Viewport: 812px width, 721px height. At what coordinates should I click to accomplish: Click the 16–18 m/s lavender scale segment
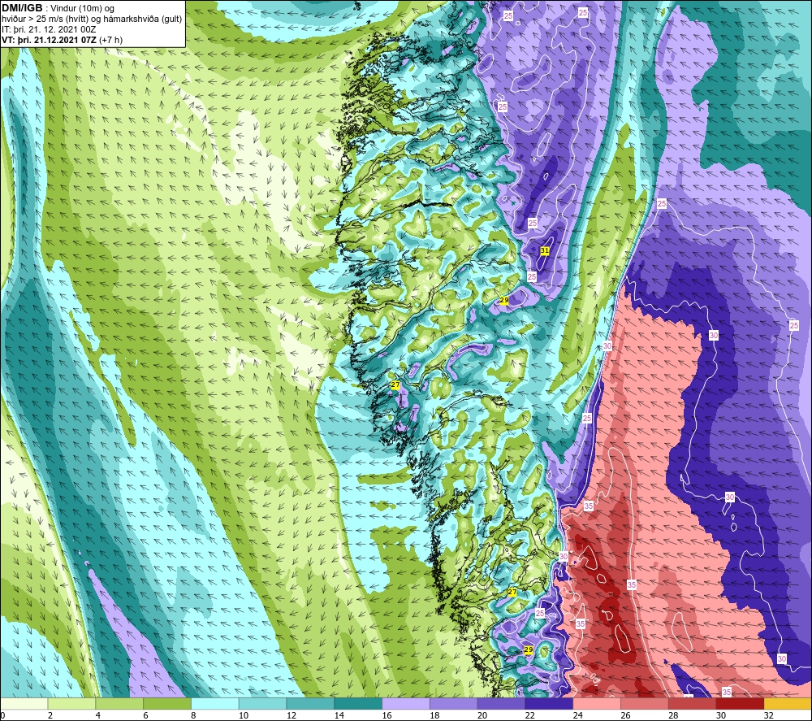tap(406, 704)
